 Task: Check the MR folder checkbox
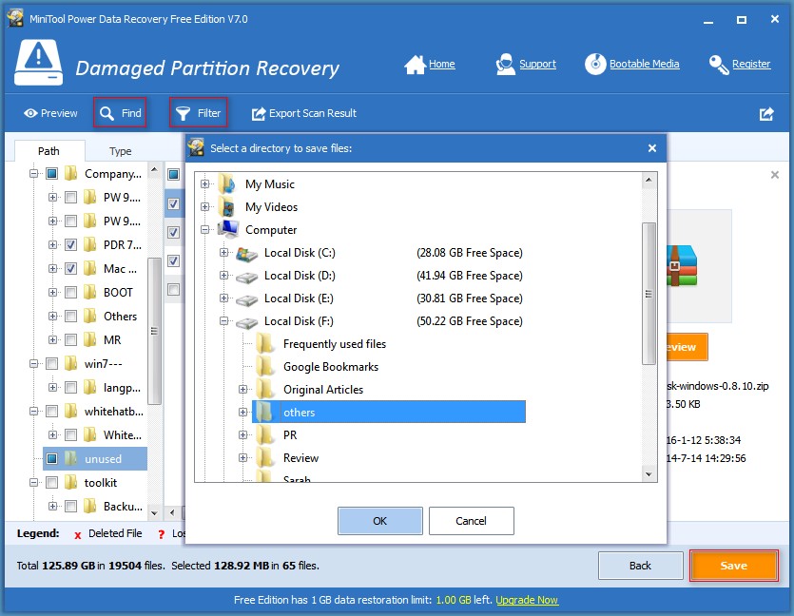[71, 340]
